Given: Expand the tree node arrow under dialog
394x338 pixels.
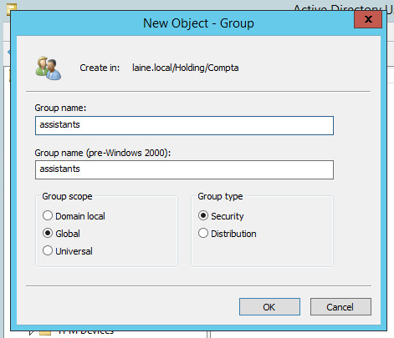Looking at the screenshot, I should point(32,333).
